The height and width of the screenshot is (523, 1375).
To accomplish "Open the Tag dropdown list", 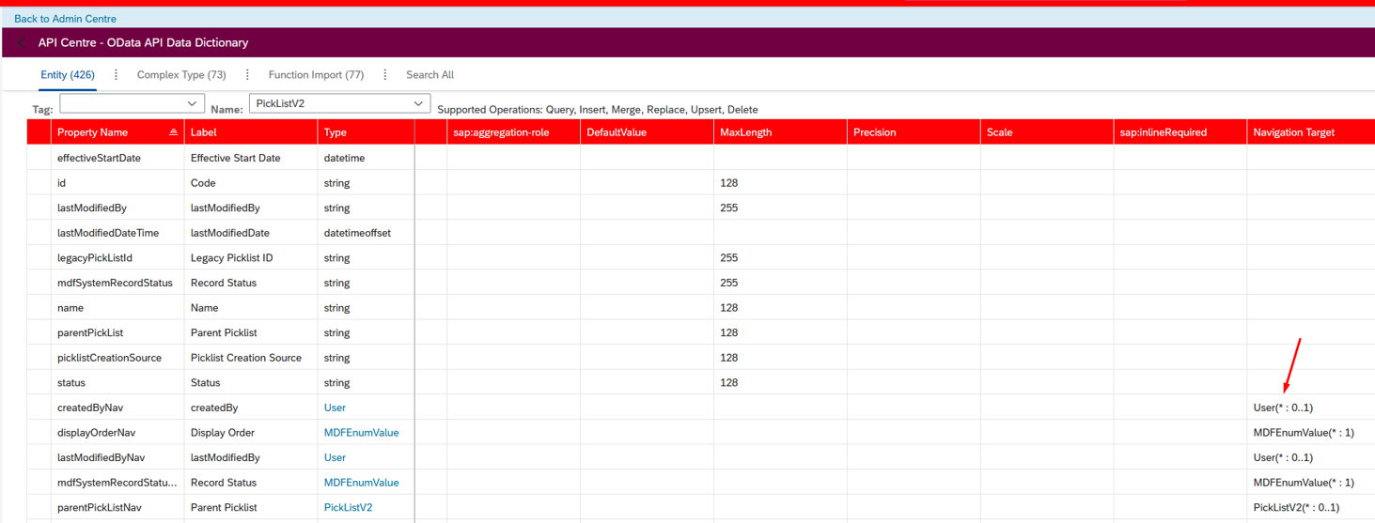I will point(192,103).
